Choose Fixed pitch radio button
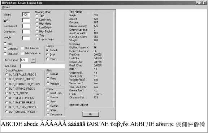Image resolution: width=208 pixels, height=133 pixels. click(48, 78)
